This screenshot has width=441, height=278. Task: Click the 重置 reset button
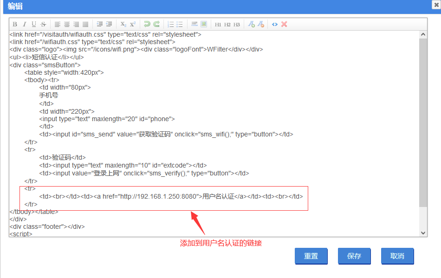(311, 256)
